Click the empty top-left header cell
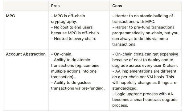The image size is (185, 112). pos(26,6)
